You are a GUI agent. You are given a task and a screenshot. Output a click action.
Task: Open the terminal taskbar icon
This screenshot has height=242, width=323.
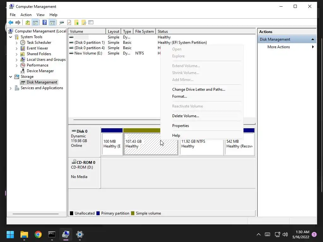(x=52, y=234)
